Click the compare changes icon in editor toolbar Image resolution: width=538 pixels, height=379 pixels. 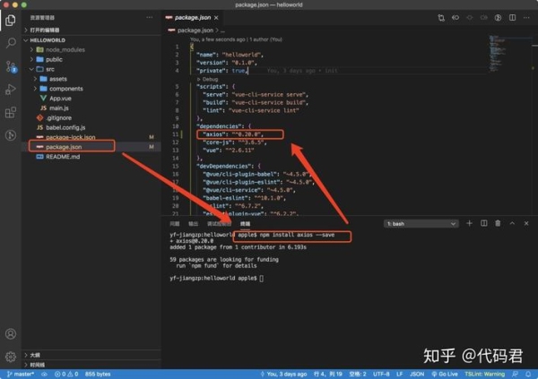point(441,18)
